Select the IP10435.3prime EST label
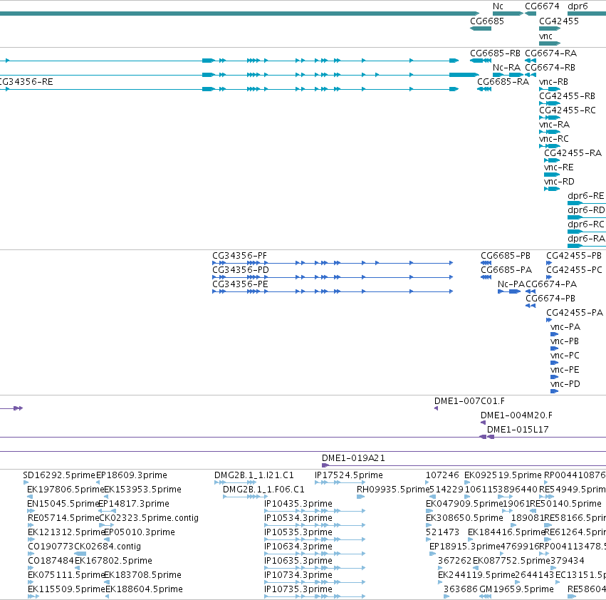 pos(298,504)
